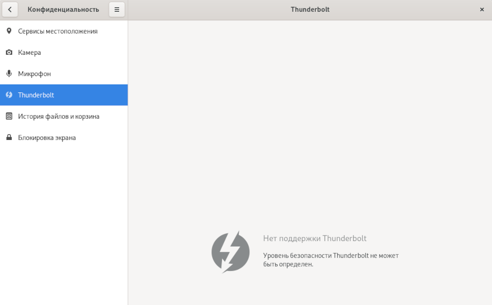Click the location pin icon in sidebar
This screenshot has height=305, width=492.
9,31
